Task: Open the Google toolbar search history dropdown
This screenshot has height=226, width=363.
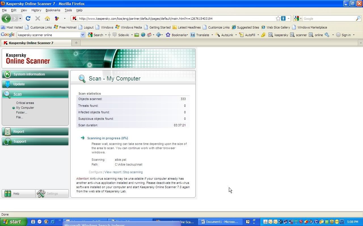Action: click(83, 35)
